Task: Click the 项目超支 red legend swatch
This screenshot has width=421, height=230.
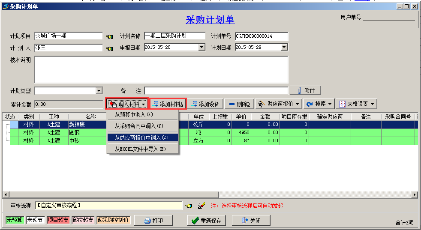Action: 58,220
